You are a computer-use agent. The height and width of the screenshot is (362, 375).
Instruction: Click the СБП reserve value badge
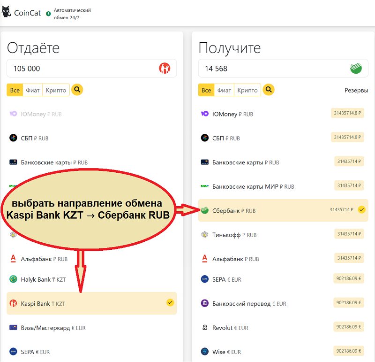point(347,137)
